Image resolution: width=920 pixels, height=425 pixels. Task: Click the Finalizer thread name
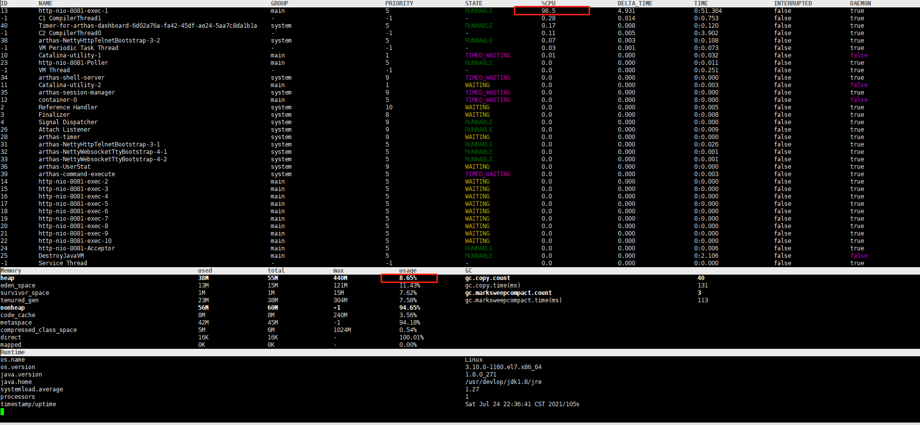point(54,115)
